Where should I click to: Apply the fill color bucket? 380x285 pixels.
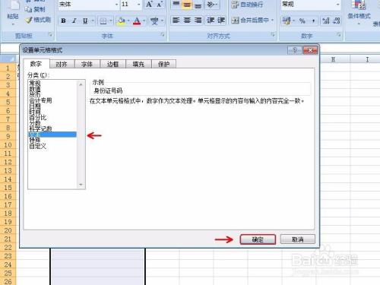click(x=122, y=21)
